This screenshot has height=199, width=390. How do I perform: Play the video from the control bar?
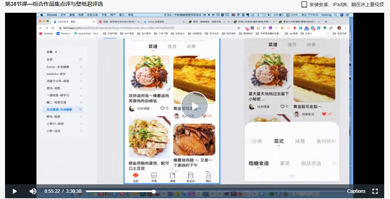pos(15,191)
